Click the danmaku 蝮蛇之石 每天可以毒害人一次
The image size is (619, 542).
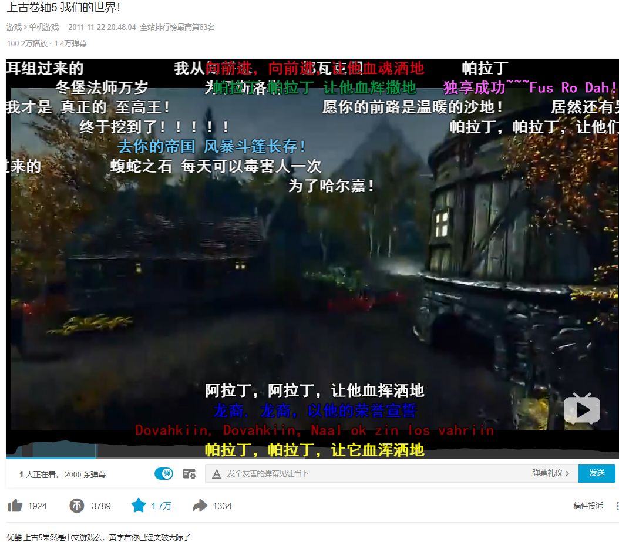click(x=216, y=166)
